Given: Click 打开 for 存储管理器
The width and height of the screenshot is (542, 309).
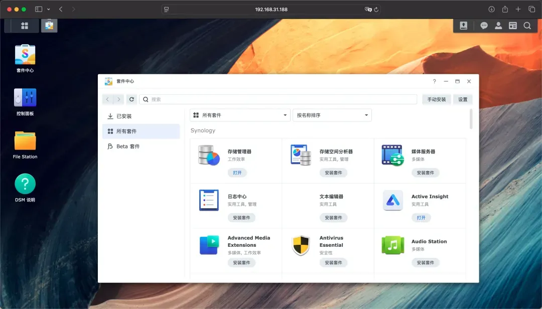Looking at the screenshot, I should coord(237,173).
